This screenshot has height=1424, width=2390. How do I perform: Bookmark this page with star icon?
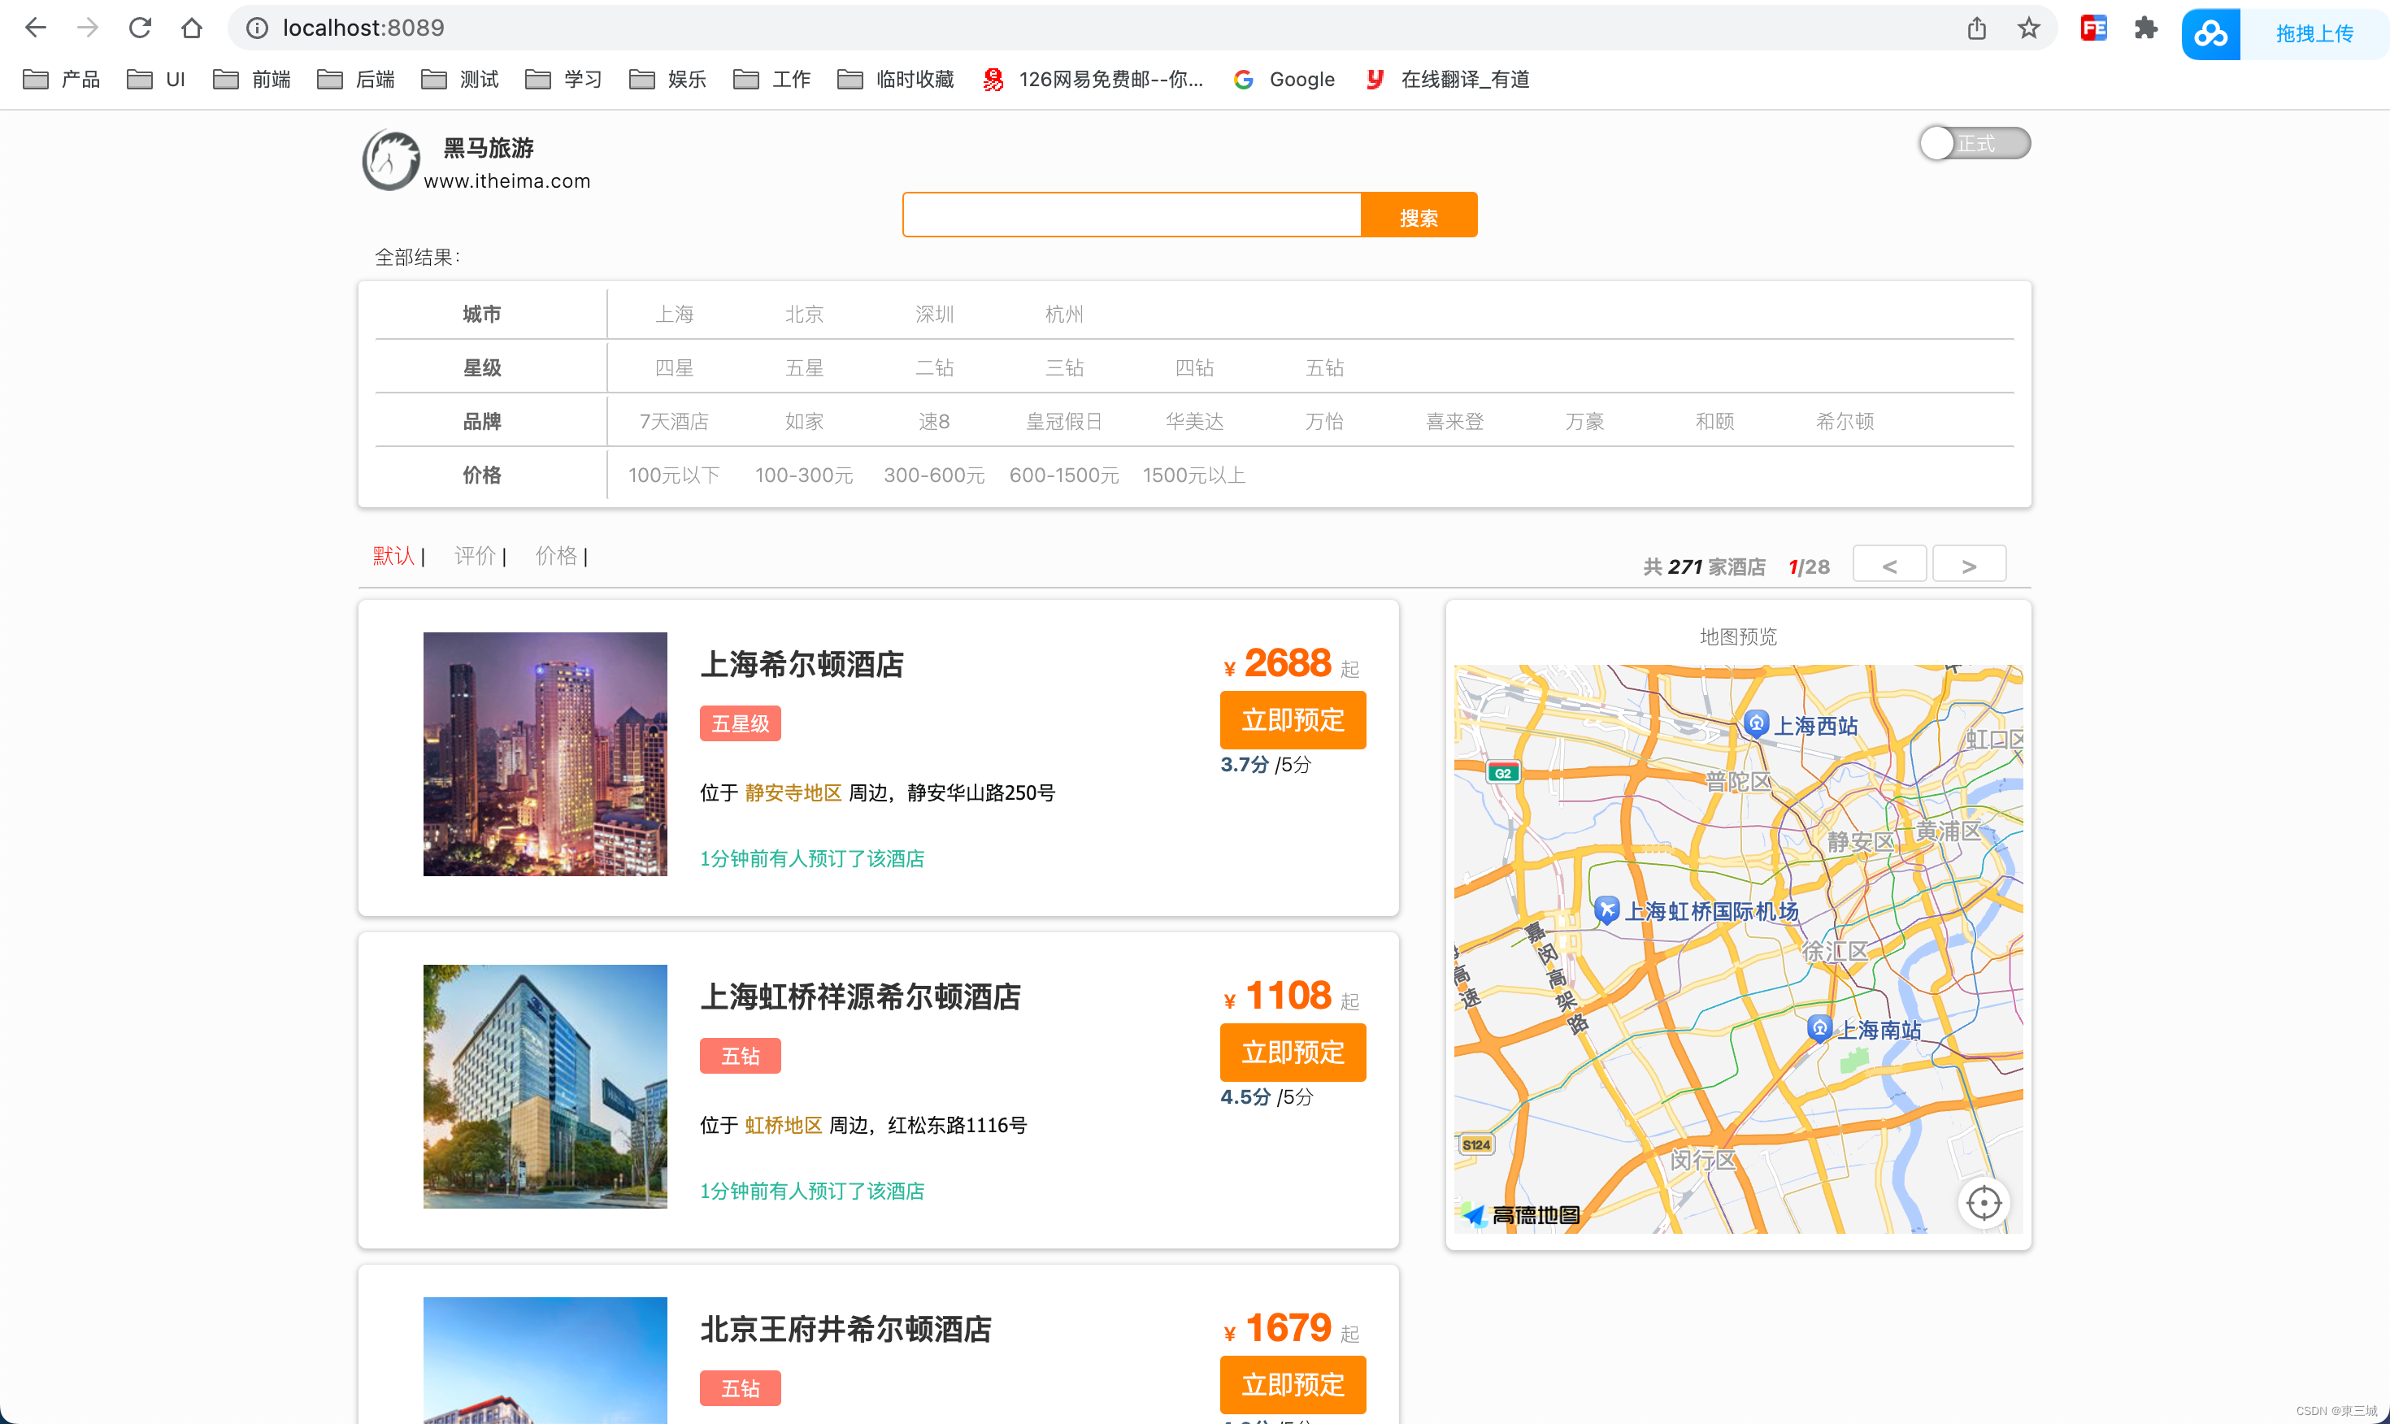2028,28
